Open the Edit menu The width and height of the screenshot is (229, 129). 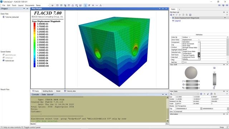[9, 5]
